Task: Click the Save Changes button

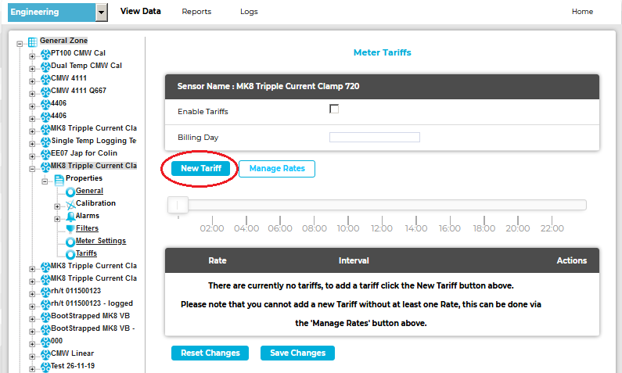Action: pyautogui.click(x=297, y=353)
